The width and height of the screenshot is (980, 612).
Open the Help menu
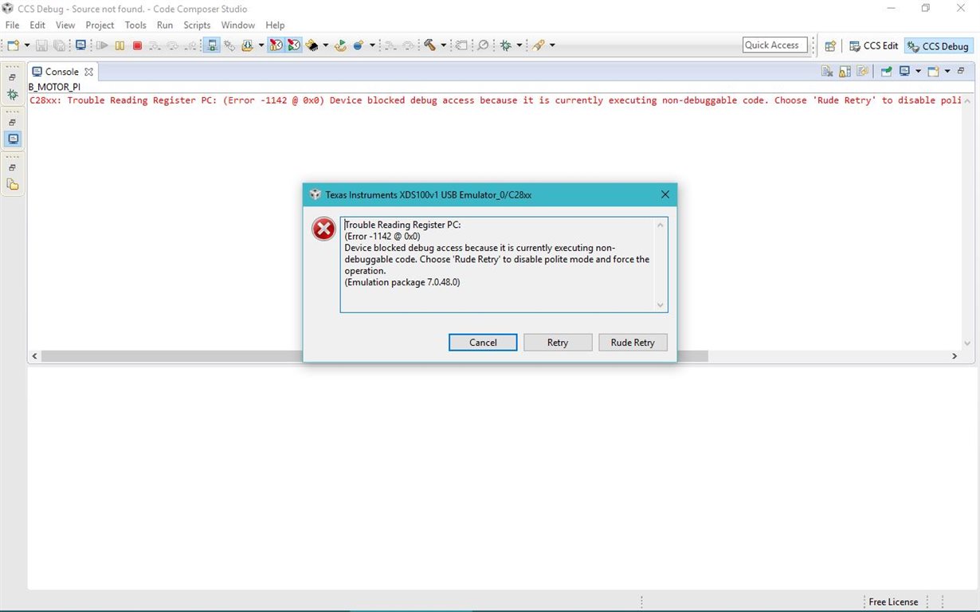point(275,25)
